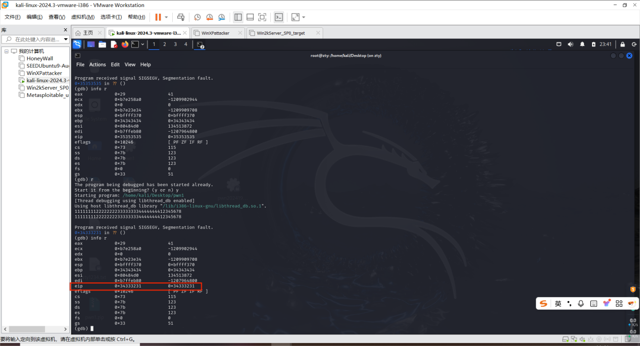The image size is (640, 346).
Task: Click the stretch guest display icon
Action: tap(296, 17)
